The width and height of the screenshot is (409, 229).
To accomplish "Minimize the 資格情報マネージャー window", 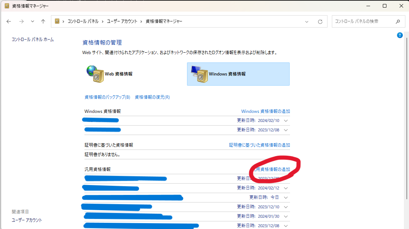I will [x=368, y=6].
